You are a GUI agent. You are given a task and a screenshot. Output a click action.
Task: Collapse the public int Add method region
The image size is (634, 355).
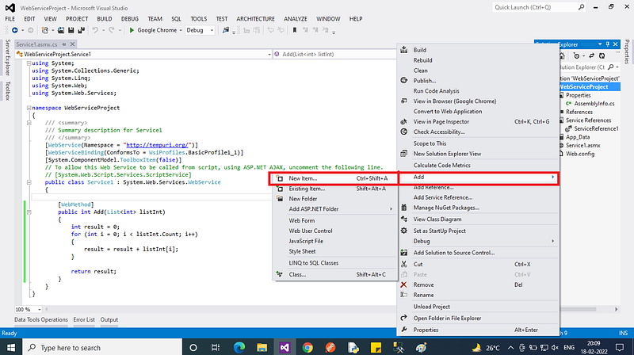click(29, 212)
